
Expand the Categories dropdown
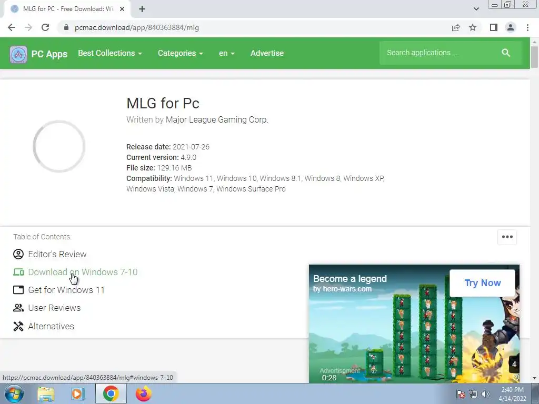(180, 53)
